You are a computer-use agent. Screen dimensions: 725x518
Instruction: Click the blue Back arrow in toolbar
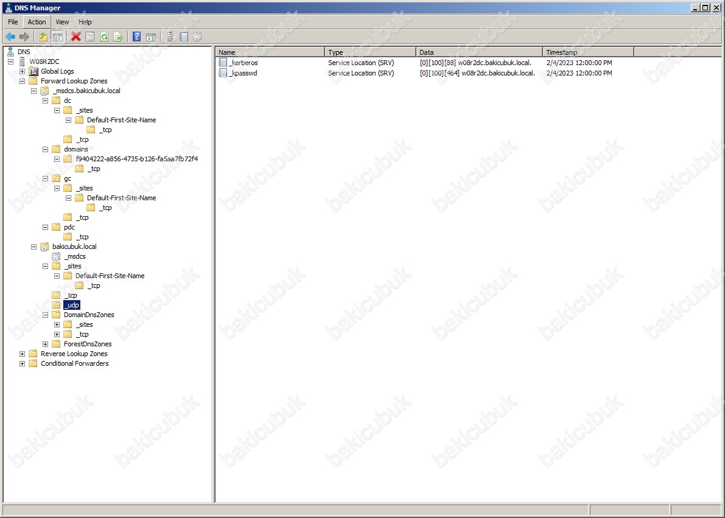pos(10,37)
